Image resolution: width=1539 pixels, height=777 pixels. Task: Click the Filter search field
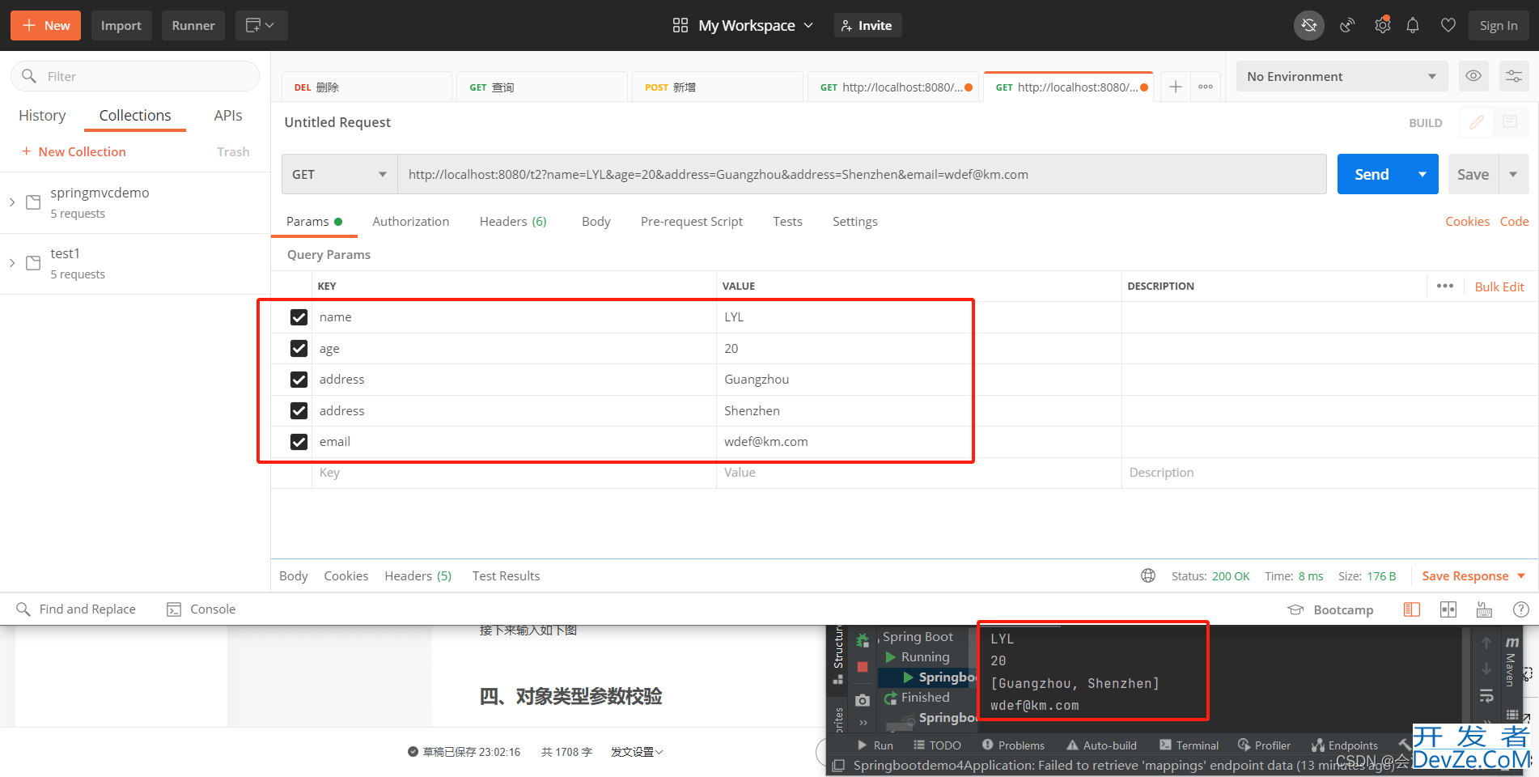(x=135, y=76)
